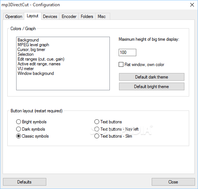Click the Defaults button
This screenshot has width=198, height=189.
25,182
